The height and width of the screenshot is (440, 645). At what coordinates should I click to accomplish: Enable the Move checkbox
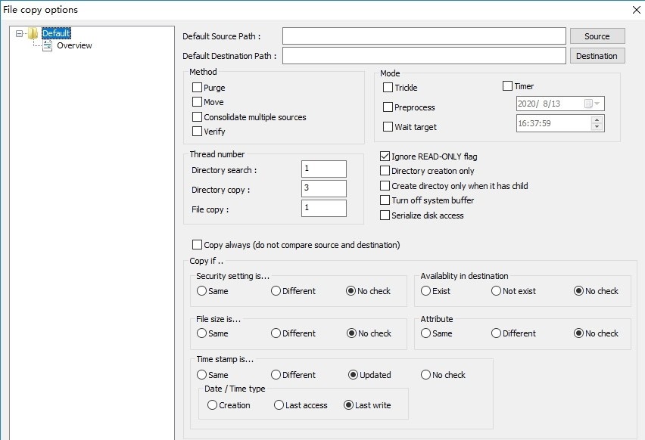197,102
